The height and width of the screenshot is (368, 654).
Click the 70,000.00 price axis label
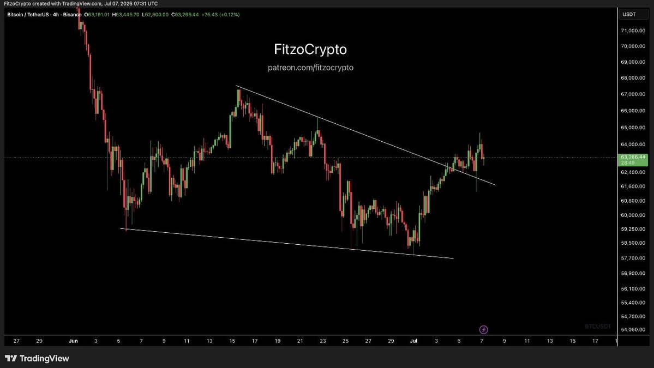pos(633,46)
